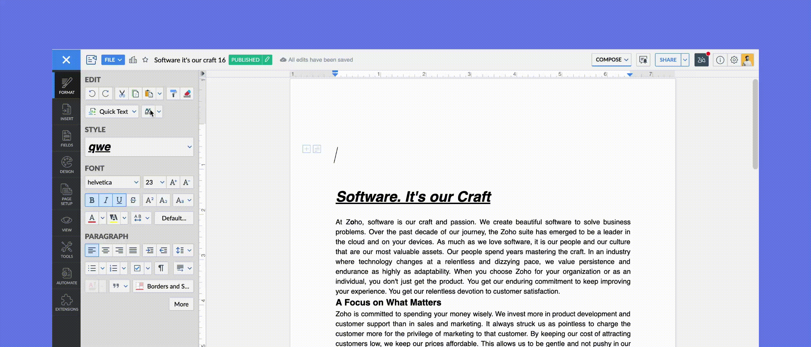Collapse the format panel arrow

point(202,74)
